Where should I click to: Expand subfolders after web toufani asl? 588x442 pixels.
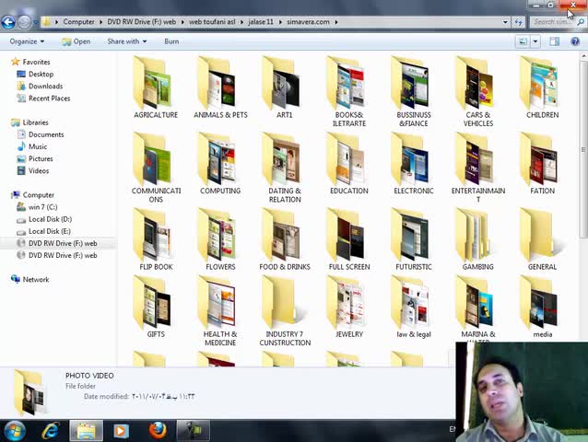click(x=240, y=22)
